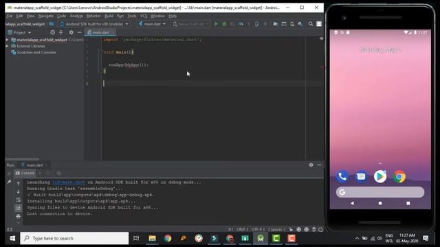Open the main.dart run configuration dropdown

tap(152, 24)
